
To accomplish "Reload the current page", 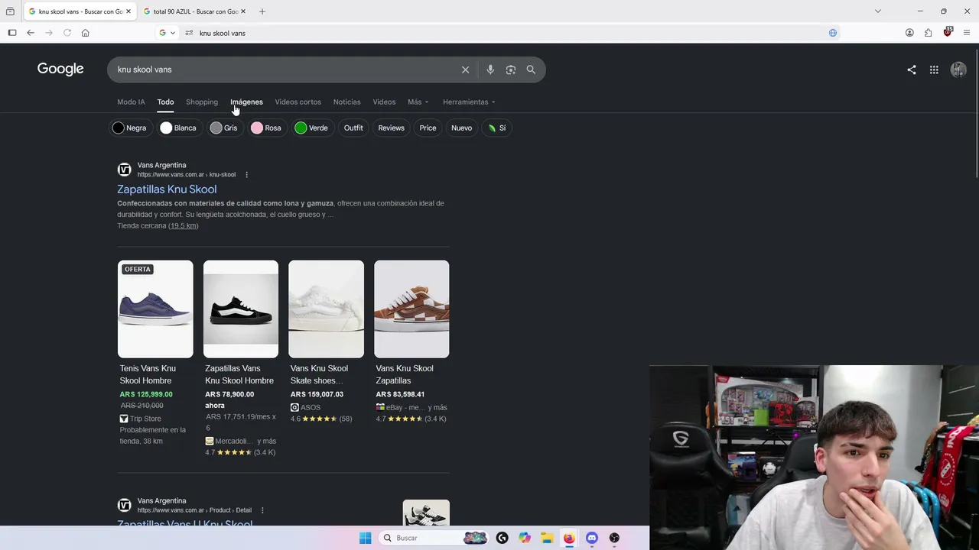I will (67, 33).
